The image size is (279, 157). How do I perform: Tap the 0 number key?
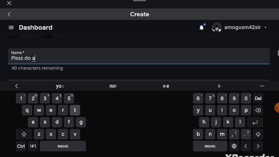point(246,98)
